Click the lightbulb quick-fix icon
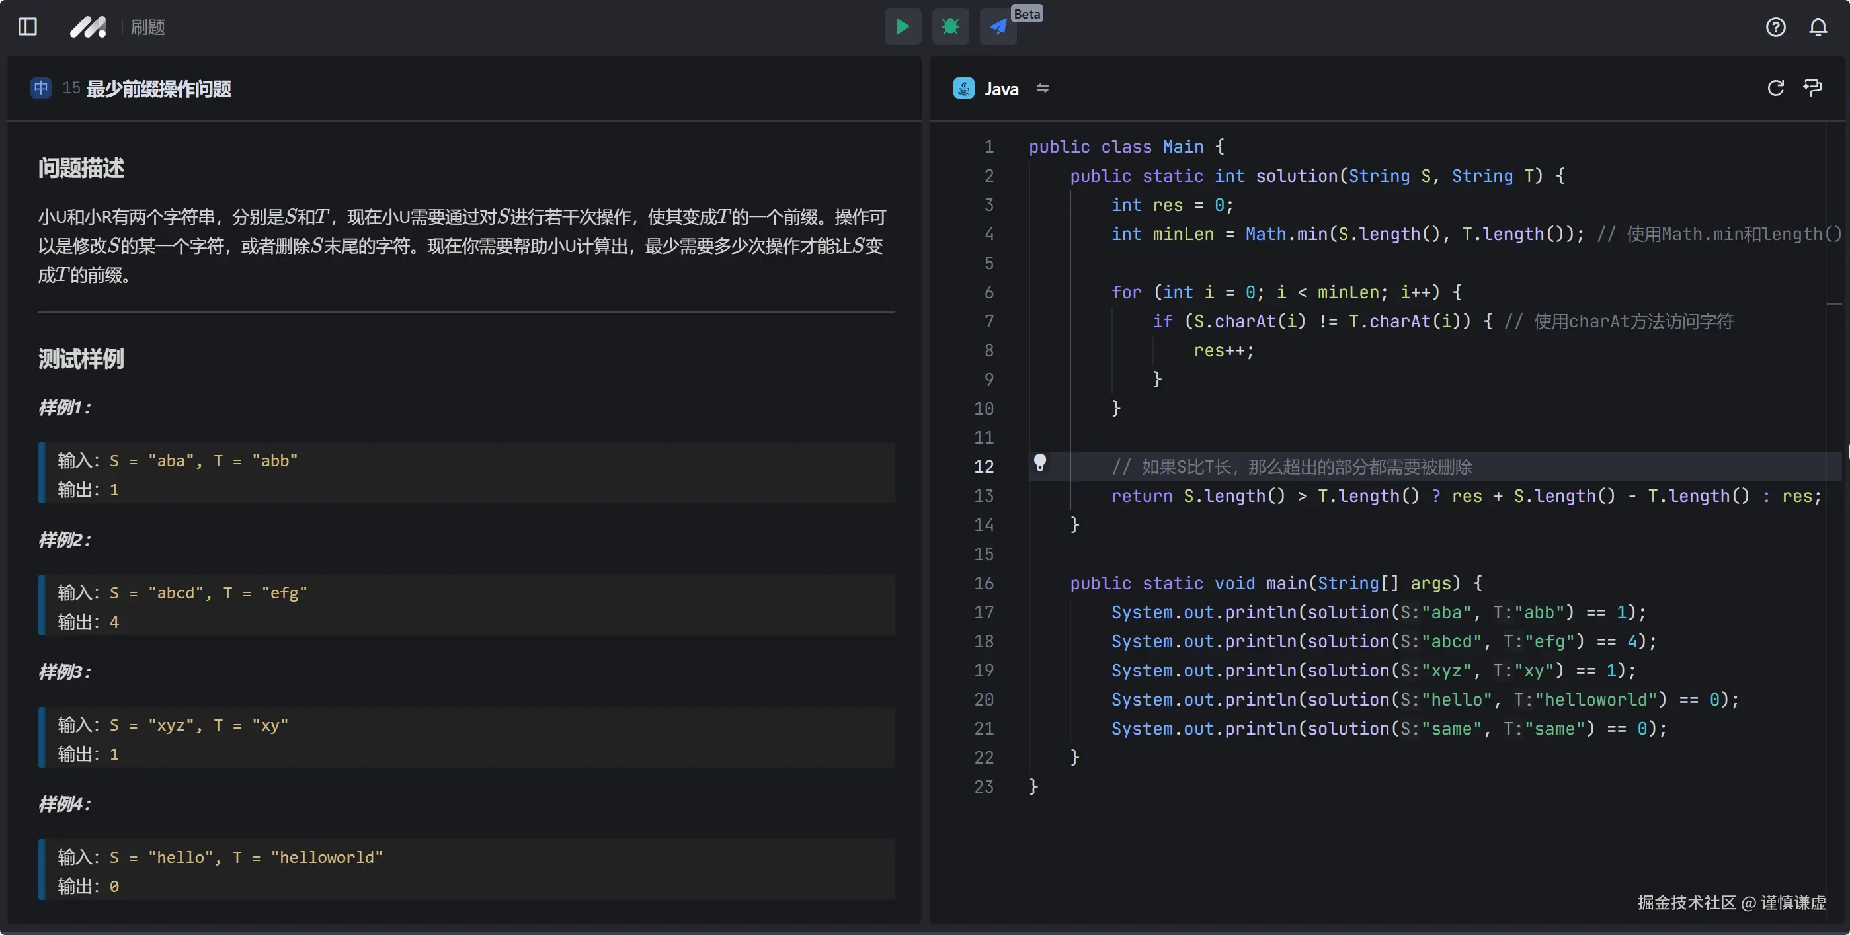 pos(1039,462)
